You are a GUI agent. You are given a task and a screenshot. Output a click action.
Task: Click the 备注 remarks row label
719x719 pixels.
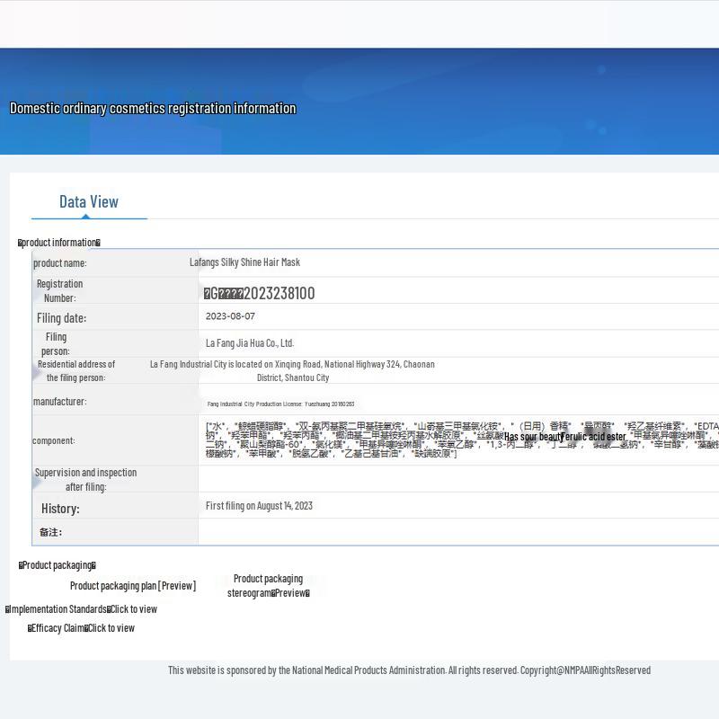(50, 532)
